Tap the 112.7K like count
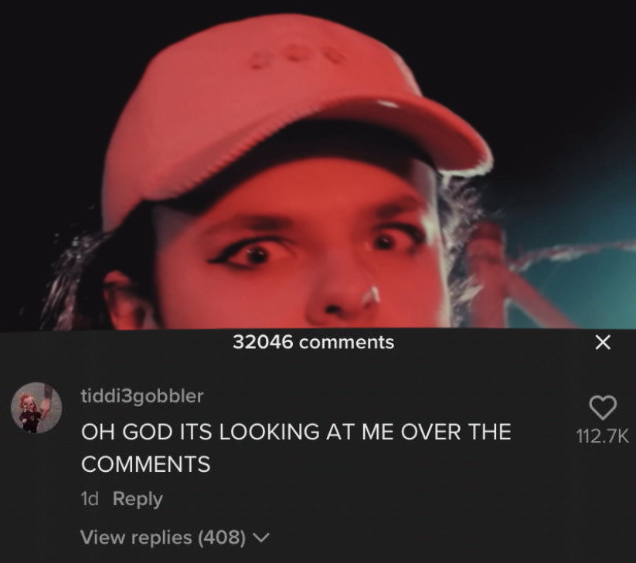This screenshot has height=563, width=636. [602, 436]
